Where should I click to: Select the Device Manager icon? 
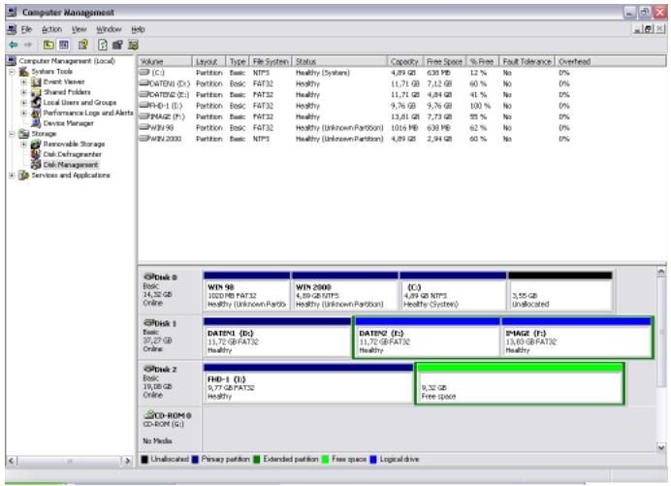[36, 123]
